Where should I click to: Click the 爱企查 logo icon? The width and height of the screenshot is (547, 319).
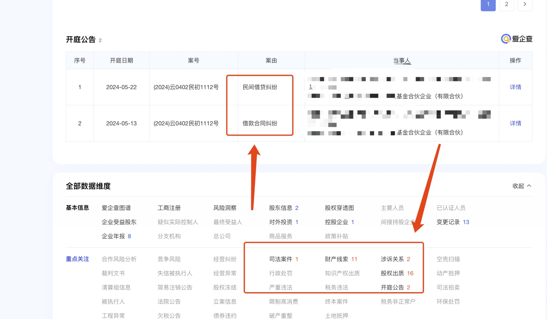coord(506,39)
